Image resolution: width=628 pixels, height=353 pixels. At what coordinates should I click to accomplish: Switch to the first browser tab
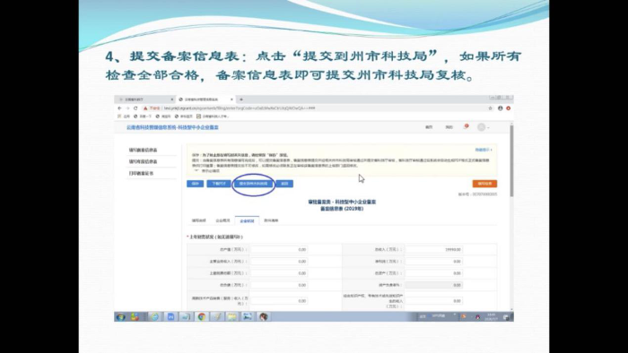[145, 99]
